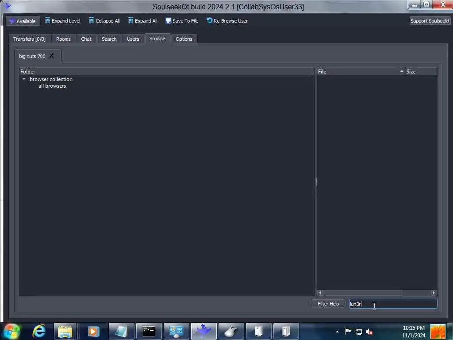Click the SoulseekQt bird taskbar icon

click(203, 331)
